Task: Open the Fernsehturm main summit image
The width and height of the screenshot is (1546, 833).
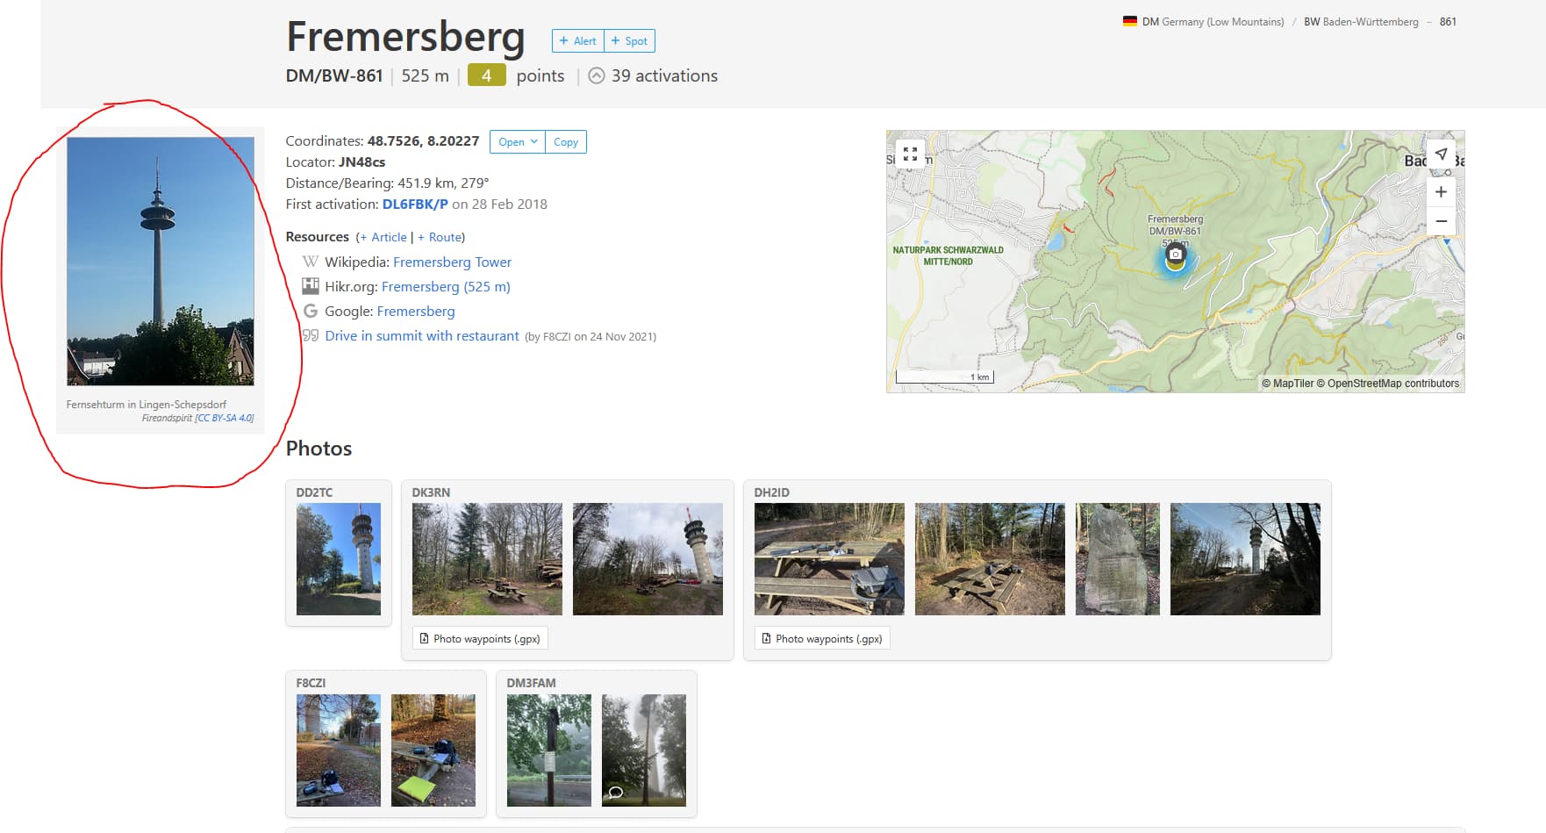Action: coord(161,262)
